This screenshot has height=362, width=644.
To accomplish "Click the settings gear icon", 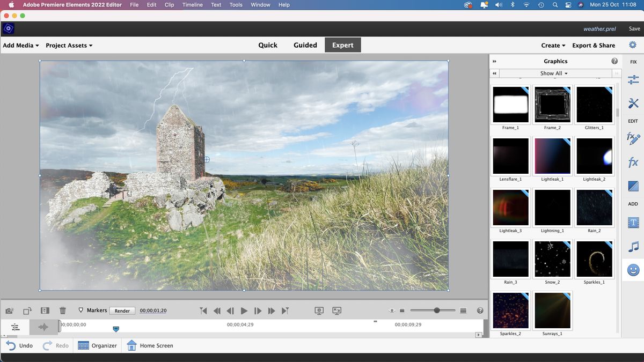I will pyautogui.click(x=633, y=45).
